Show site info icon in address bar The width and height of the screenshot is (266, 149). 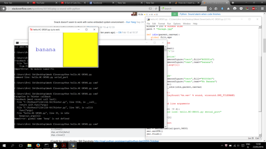(x=9, y=9)
